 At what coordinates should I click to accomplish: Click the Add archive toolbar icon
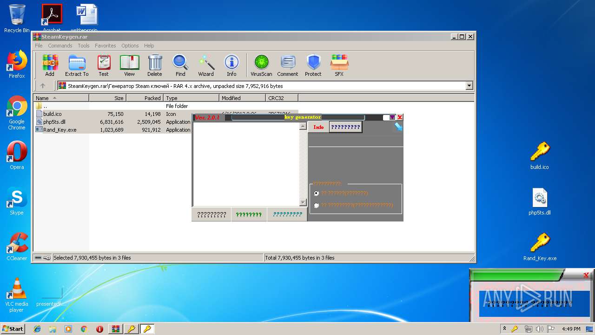point(50,65)
